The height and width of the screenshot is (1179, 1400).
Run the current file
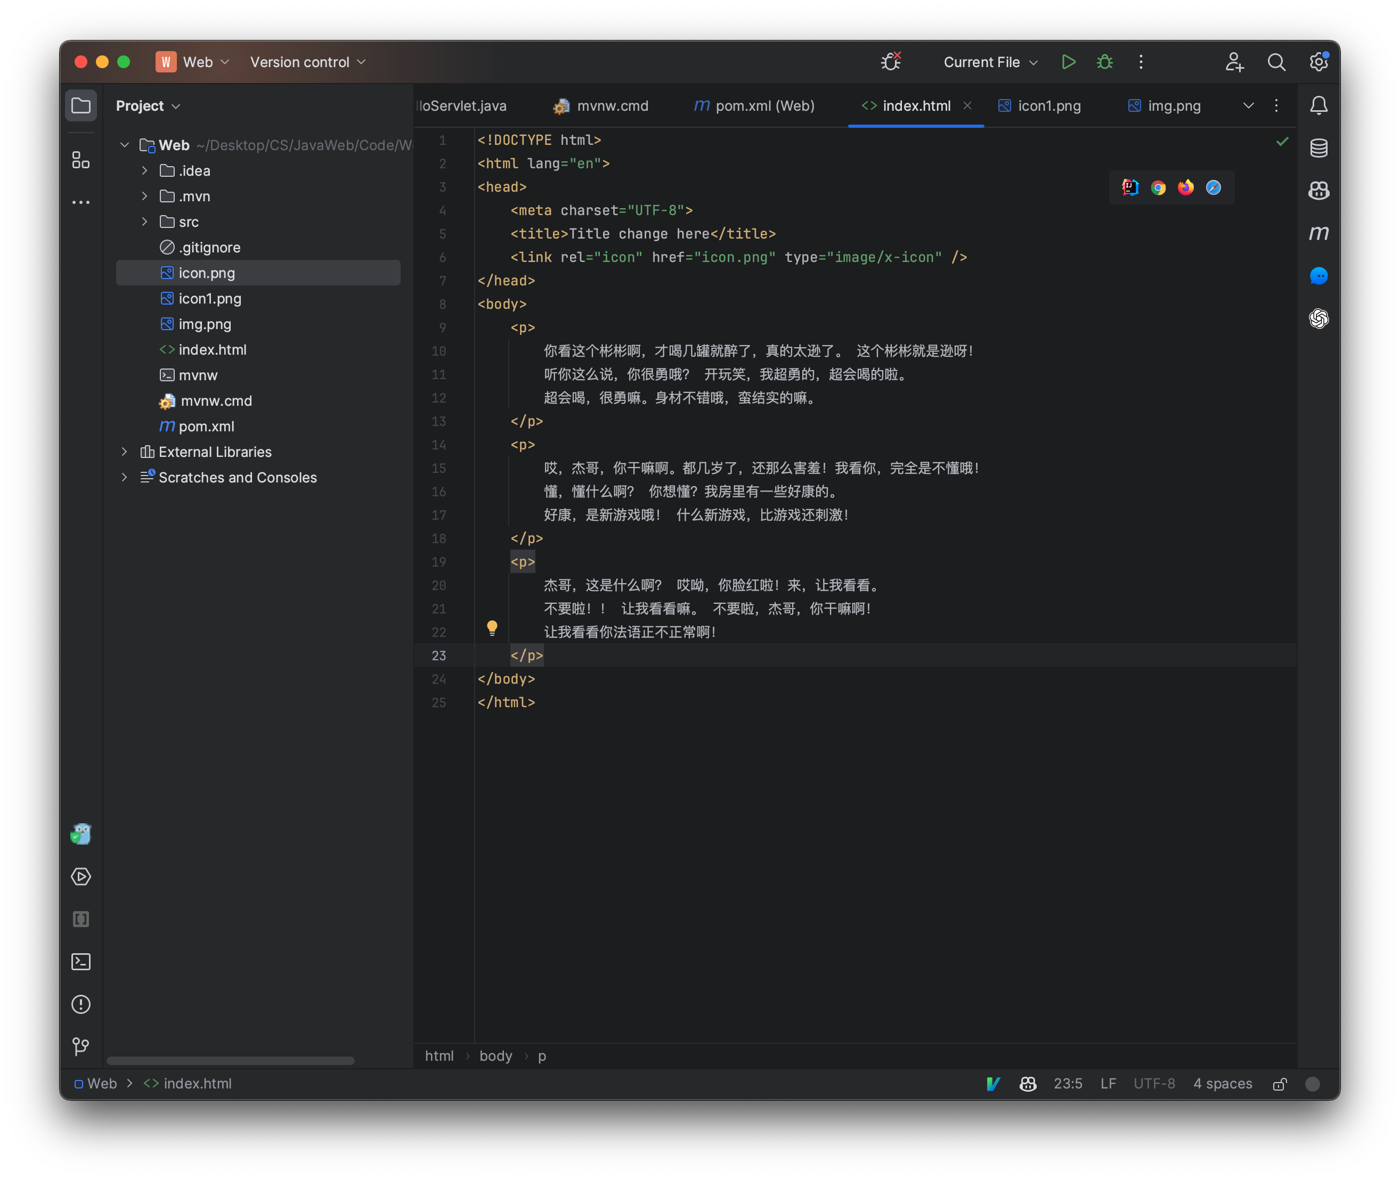[1069, 62]
